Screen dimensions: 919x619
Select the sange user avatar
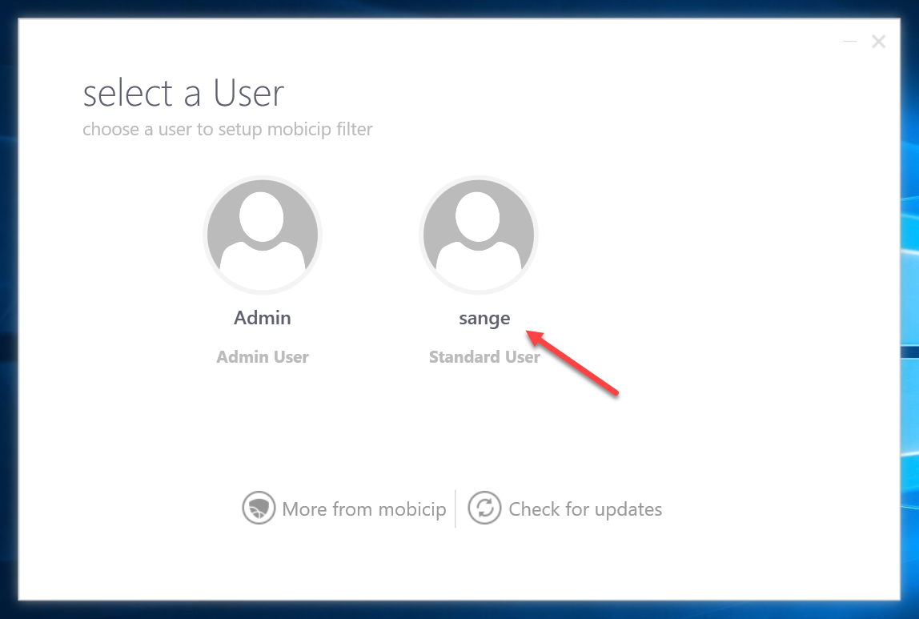coord(479,235)
